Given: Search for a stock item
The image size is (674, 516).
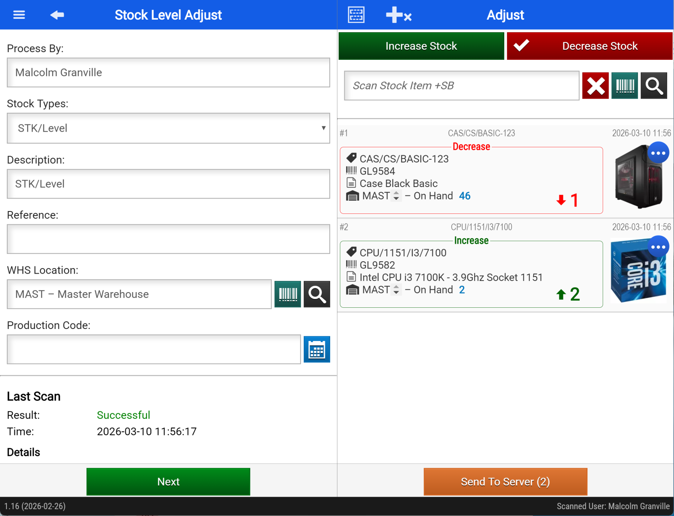Looking at the screenshot, I should coord(654,85).
